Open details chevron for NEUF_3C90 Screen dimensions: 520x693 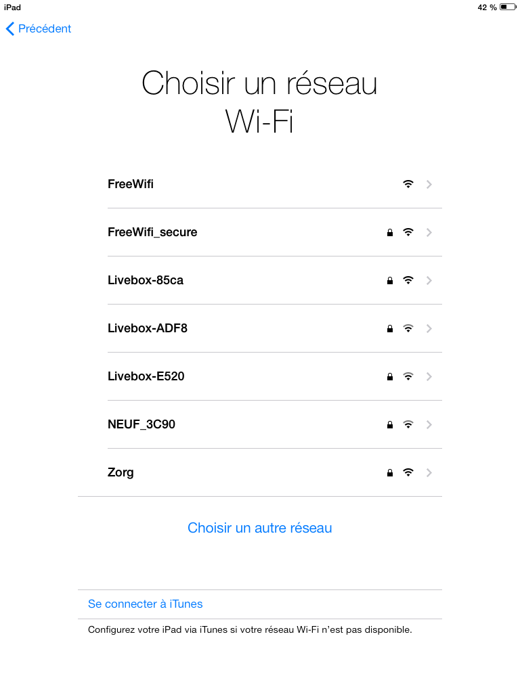[x=429, y=424]
